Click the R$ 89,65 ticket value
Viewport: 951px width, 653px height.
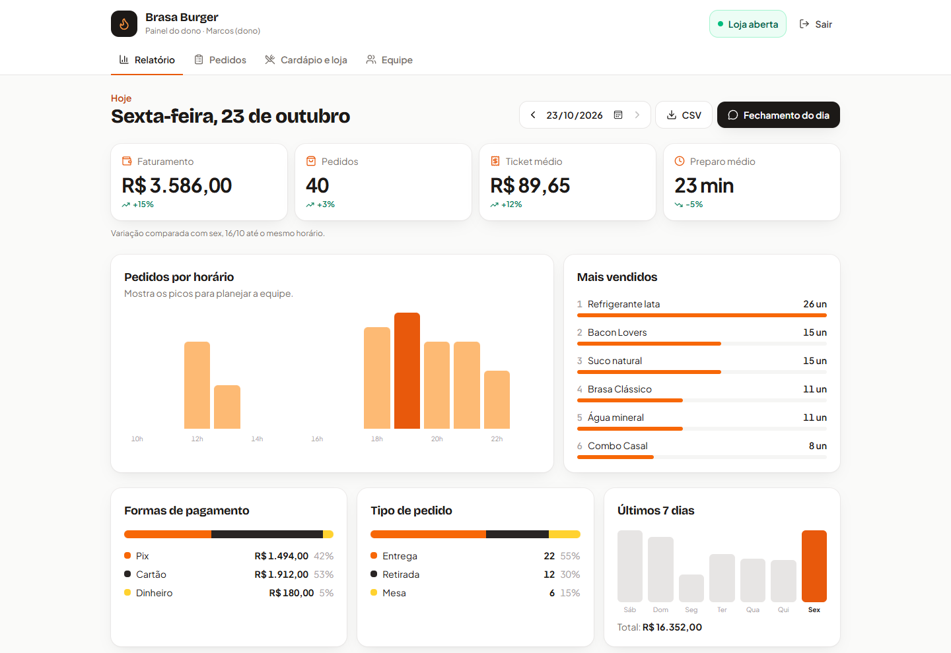click(x=530, y=185)
